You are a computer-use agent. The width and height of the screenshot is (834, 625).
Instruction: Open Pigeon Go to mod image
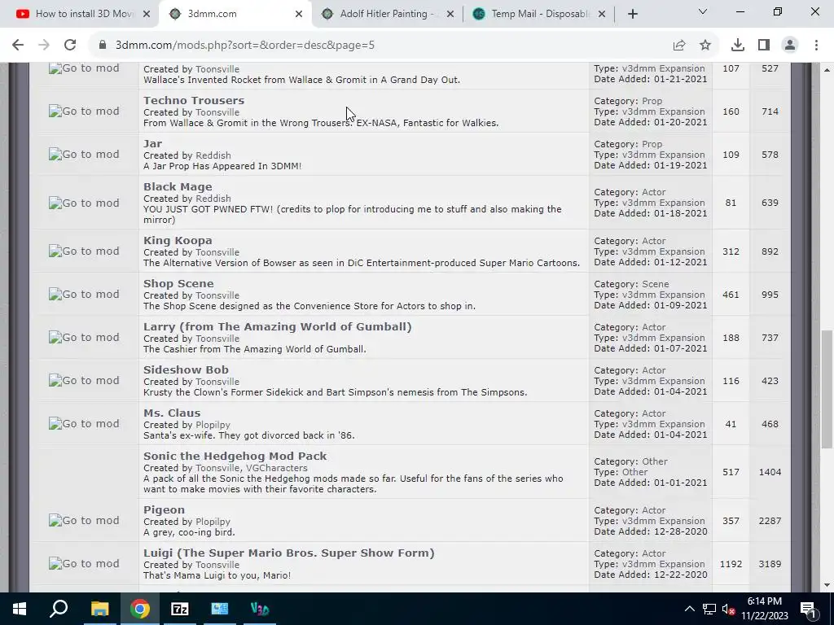click(x=84, y=520)
